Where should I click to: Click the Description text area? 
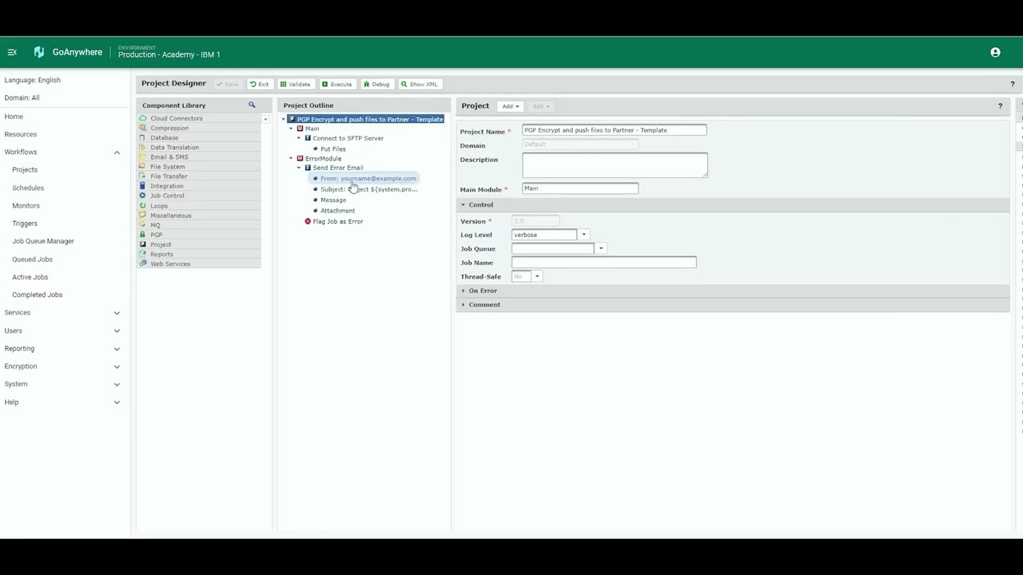(615, 165)
